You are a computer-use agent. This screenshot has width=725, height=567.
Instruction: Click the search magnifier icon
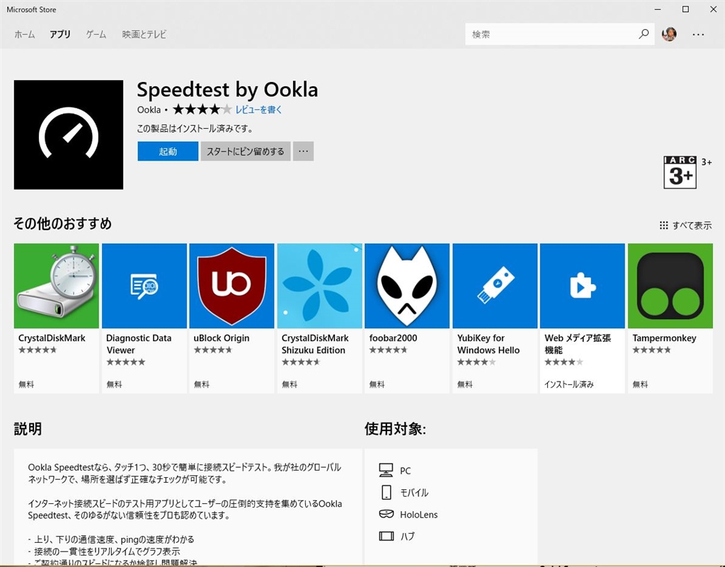click(x=643, y=34)
